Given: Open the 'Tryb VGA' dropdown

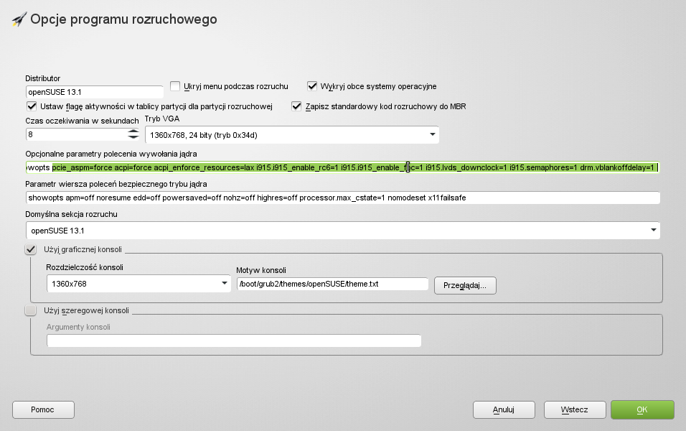Looking at the screenshot, I should [291, 134].
